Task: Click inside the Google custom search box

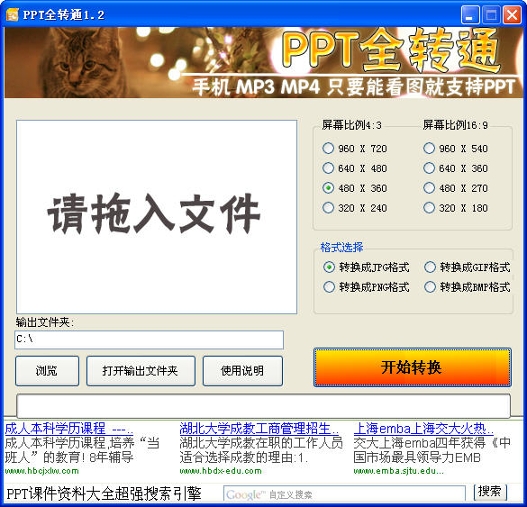Action: pos(344,494)
